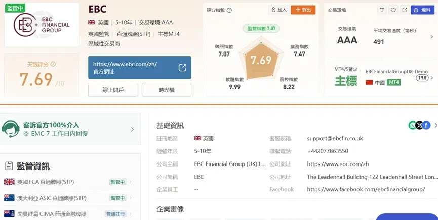Click the support@ebcfin.co.uk email

pos(335,138)
